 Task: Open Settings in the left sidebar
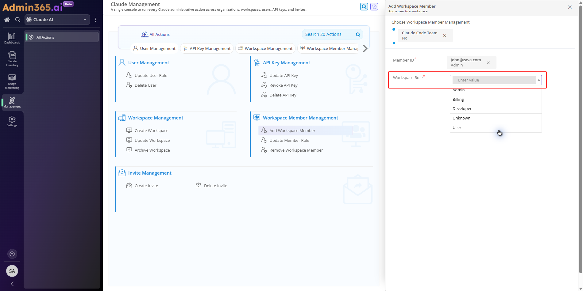(x=12, y=121)
